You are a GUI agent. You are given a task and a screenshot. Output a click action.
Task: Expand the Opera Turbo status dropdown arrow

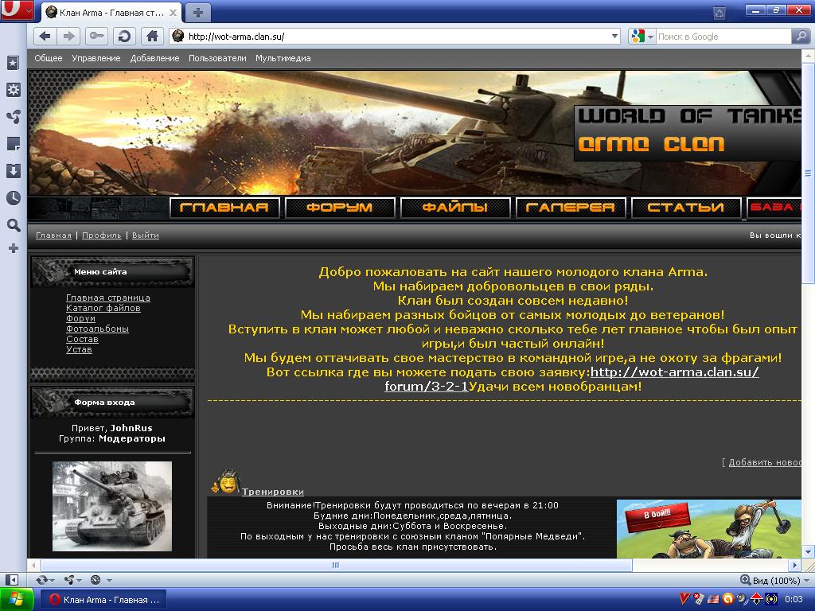[109, 580]
